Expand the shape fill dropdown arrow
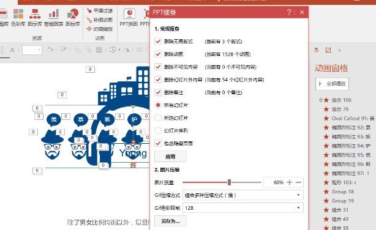The height and width of the screenshot is (230, 376). click(x=56, y=50)
